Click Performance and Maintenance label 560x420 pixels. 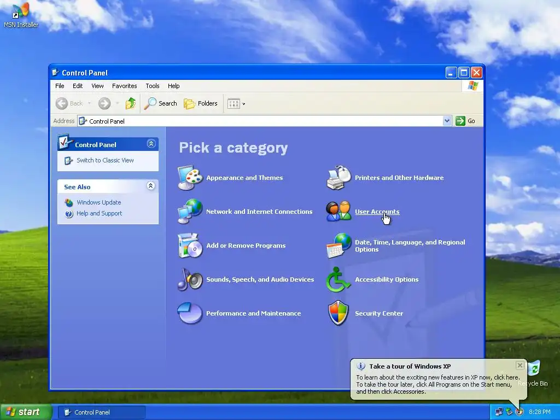tap(254, 313)
